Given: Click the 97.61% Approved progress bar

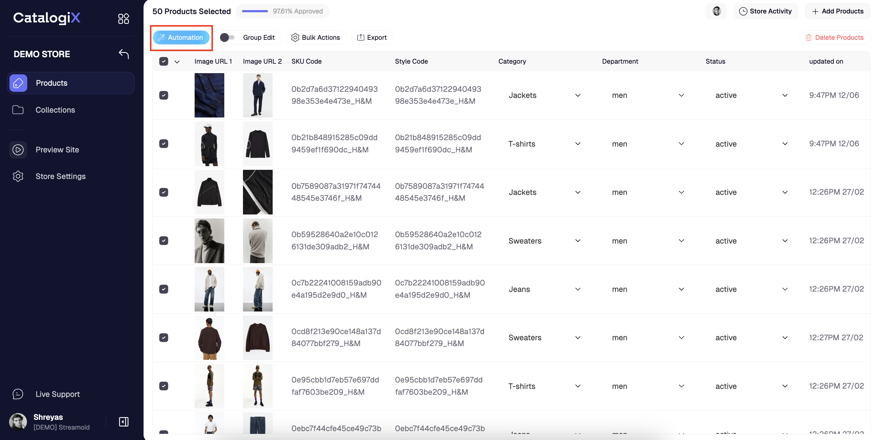Looking at the screenshot, I should point(255,11).
